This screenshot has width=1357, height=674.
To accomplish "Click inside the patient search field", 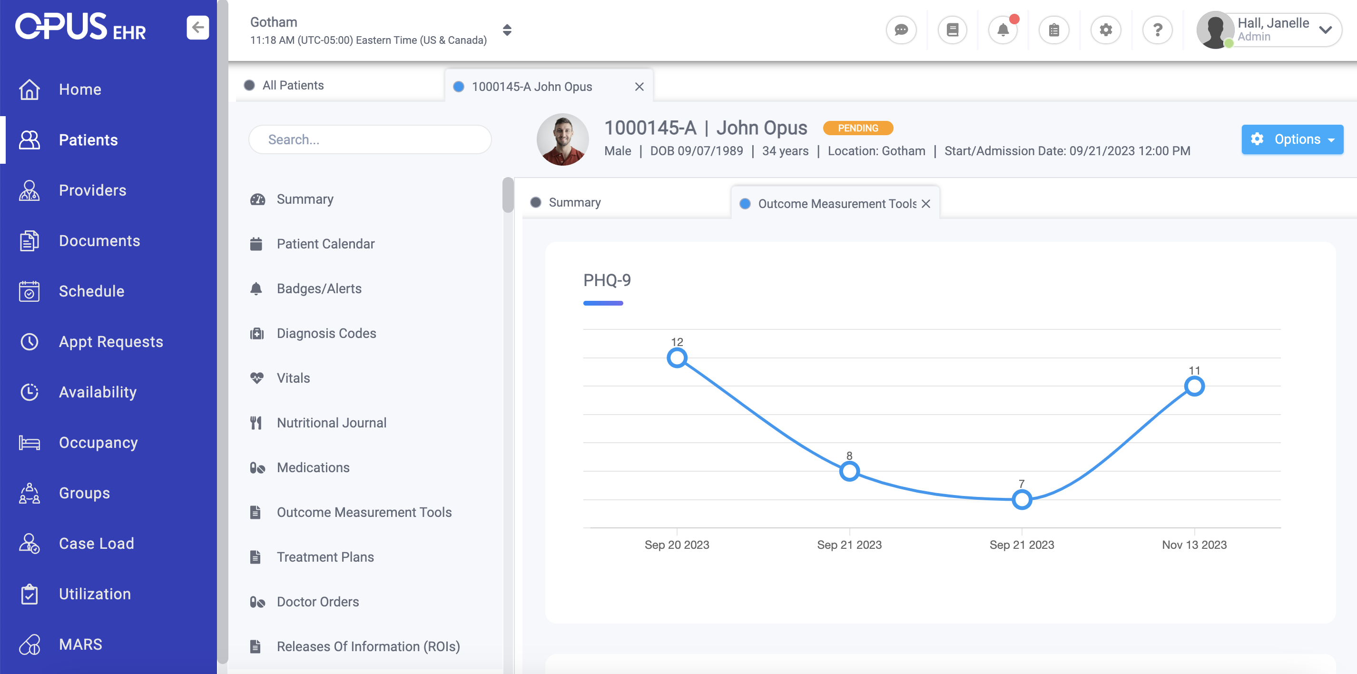I will pyautogui.click(x=370, y=139).
